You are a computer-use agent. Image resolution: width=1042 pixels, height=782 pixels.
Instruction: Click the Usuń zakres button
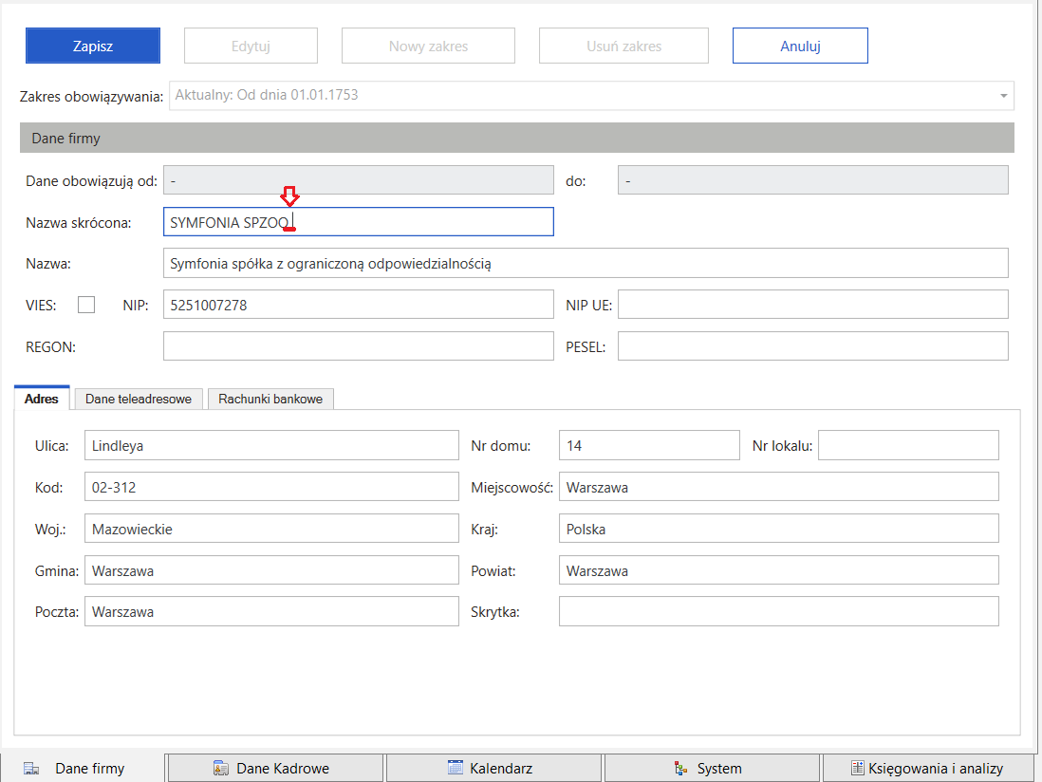[x=624, y=46]
